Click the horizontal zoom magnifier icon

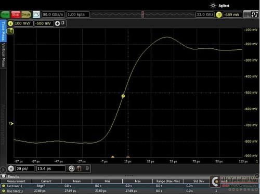click(72, 169)
